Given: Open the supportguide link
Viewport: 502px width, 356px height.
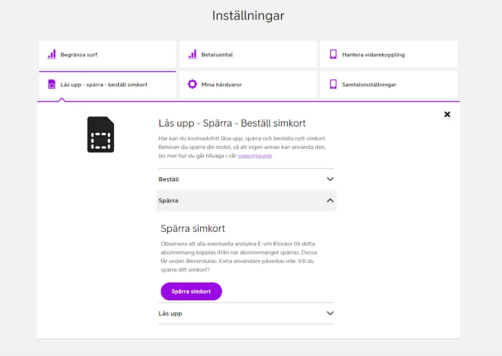Looking at the screenshot, I should coord(255,155).
